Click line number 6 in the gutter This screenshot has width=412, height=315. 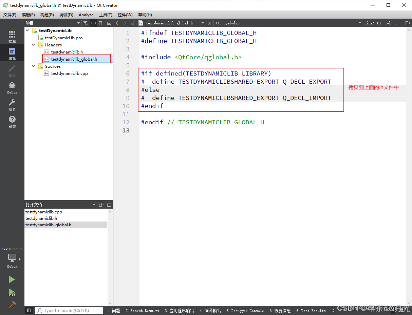[x=128, y=73]
